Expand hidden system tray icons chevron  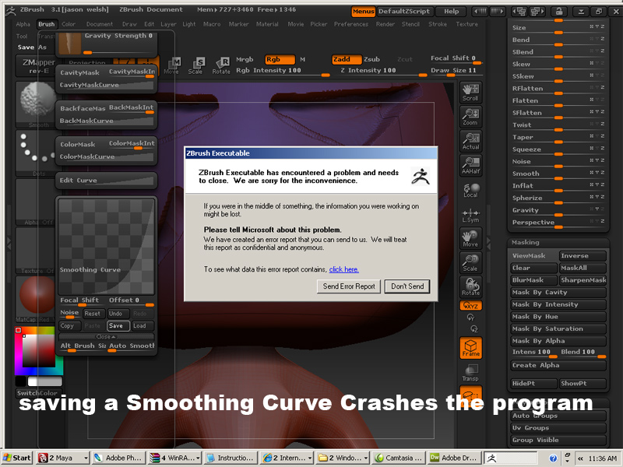(x=580, y=458)
